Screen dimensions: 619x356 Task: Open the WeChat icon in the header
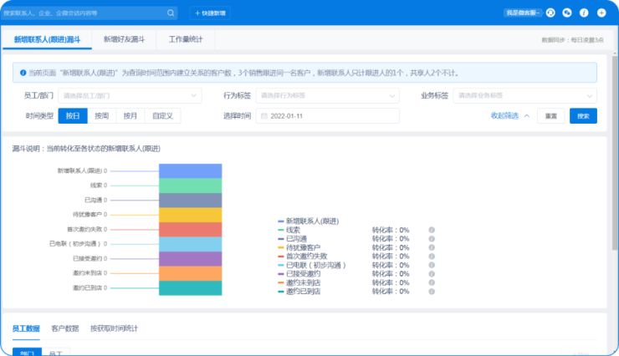click(x=567, y=13)
